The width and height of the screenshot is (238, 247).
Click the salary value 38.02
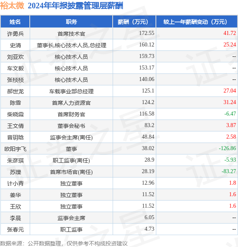148,148
